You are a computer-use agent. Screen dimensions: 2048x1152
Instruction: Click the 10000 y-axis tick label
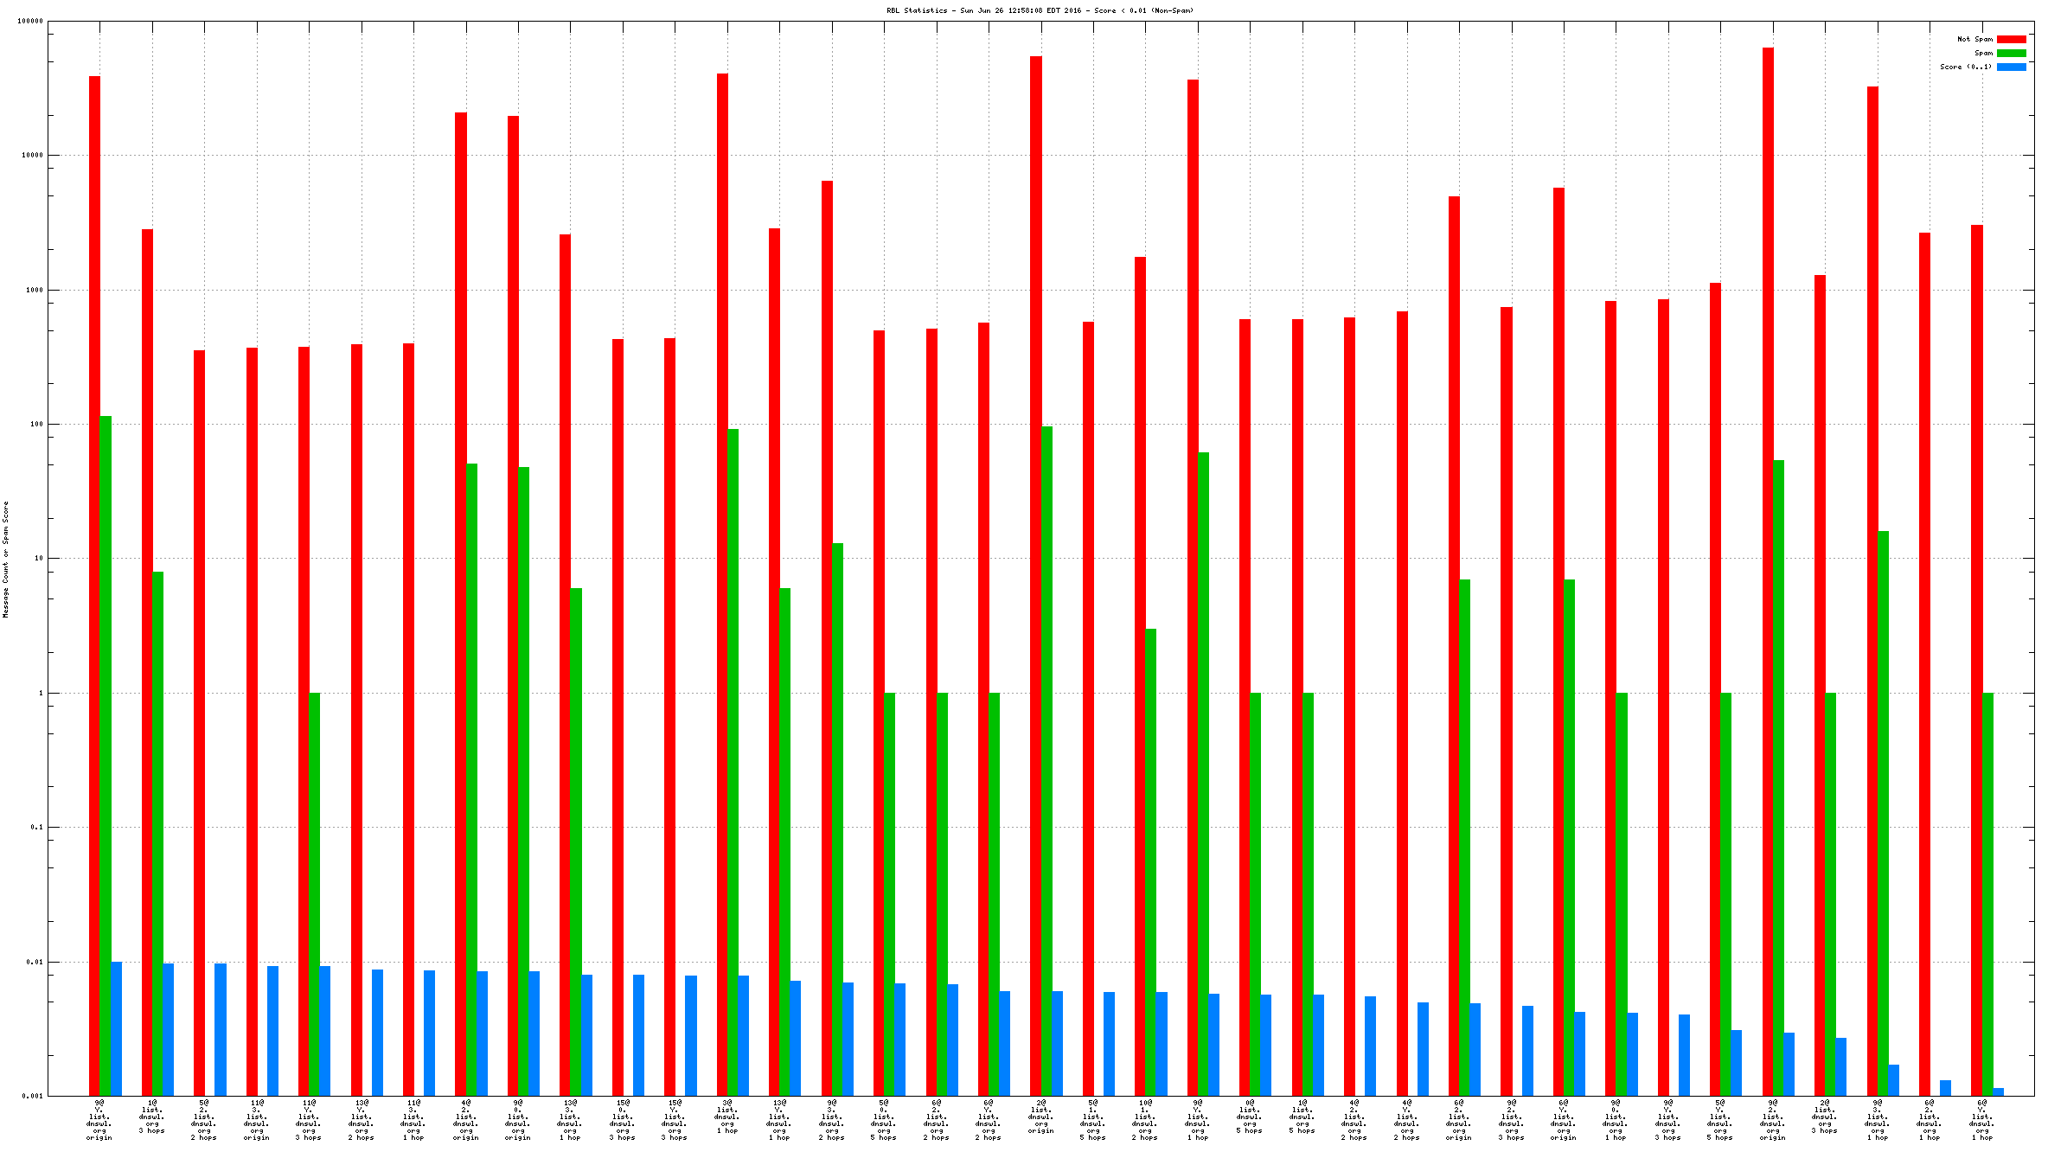point(32,155)
